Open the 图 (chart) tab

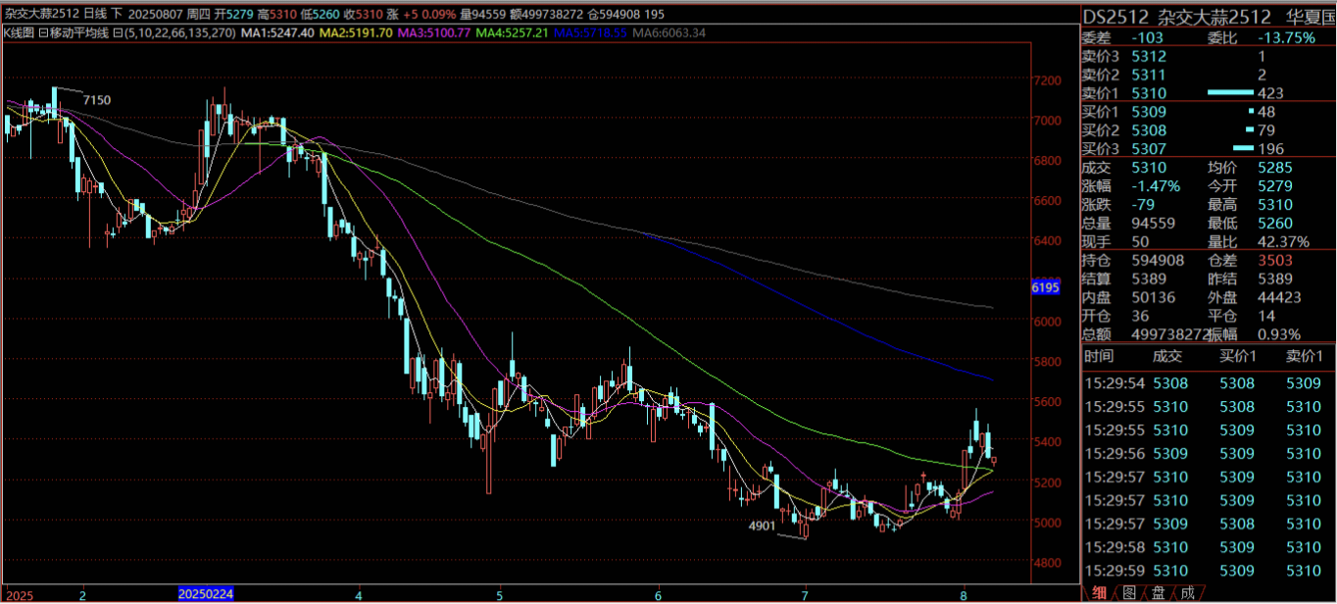pos(1129,592)
